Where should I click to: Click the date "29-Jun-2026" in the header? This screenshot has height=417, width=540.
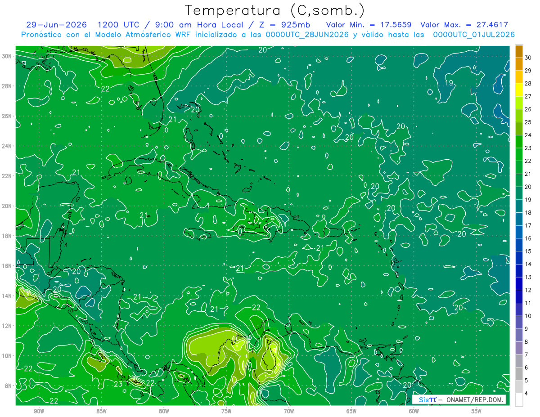[x=58, y=25]
